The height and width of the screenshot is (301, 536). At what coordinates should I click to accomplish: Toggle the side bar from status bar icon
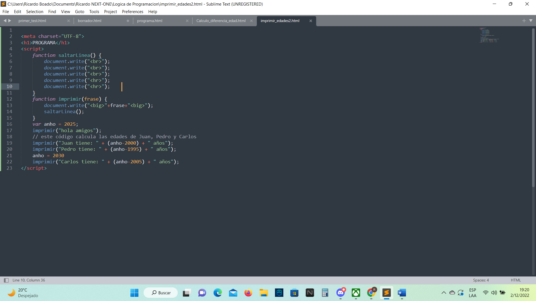pos(6,280)
